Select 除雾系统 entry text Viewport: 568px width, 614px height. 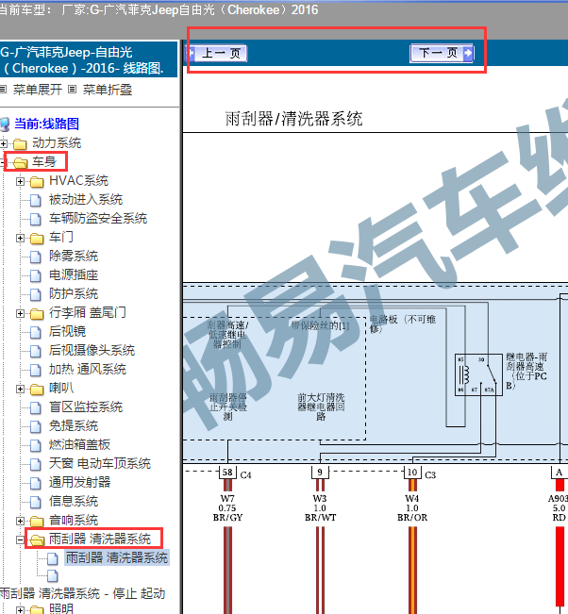click(x=74, y=257)
